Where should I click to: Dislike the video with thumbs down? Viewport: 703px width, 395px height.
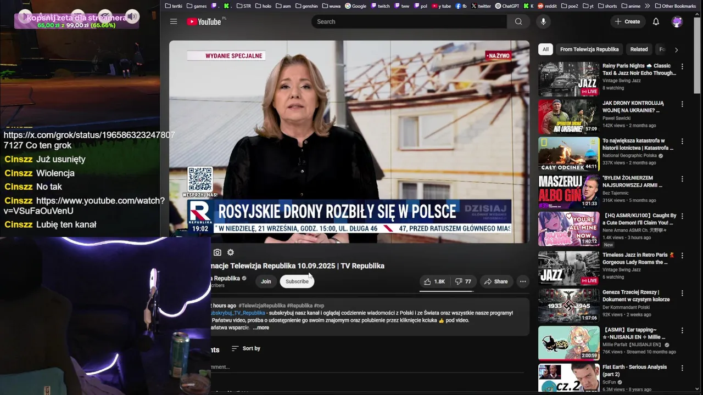pyautogui.click(x=463, y=281)
